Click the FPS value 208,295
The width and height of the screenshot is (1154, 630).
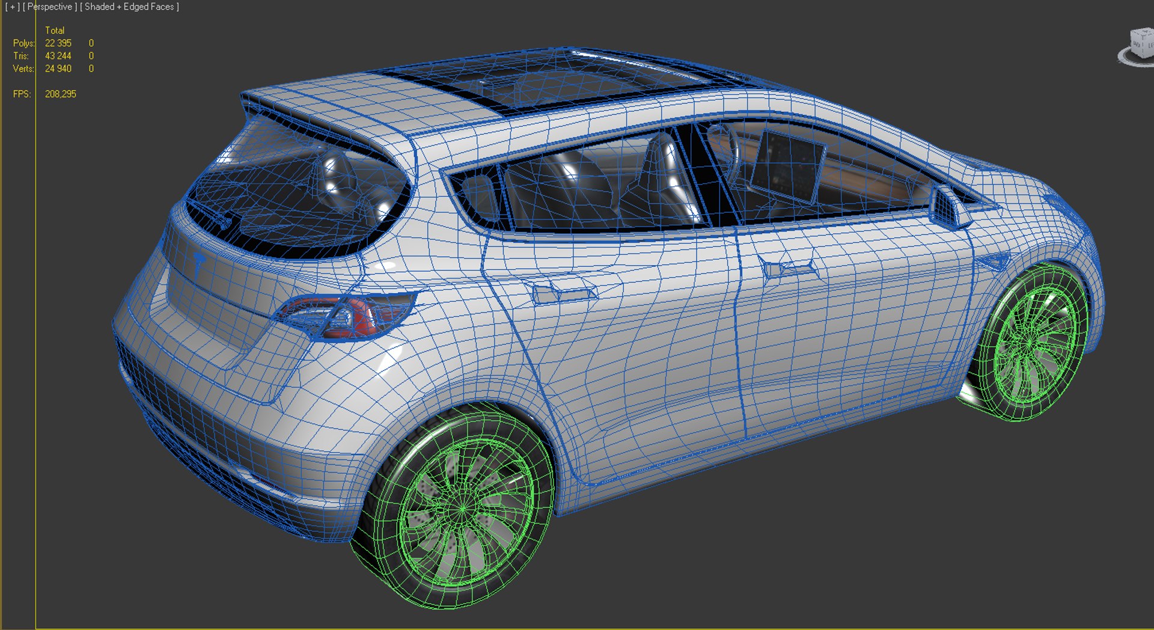60,94
